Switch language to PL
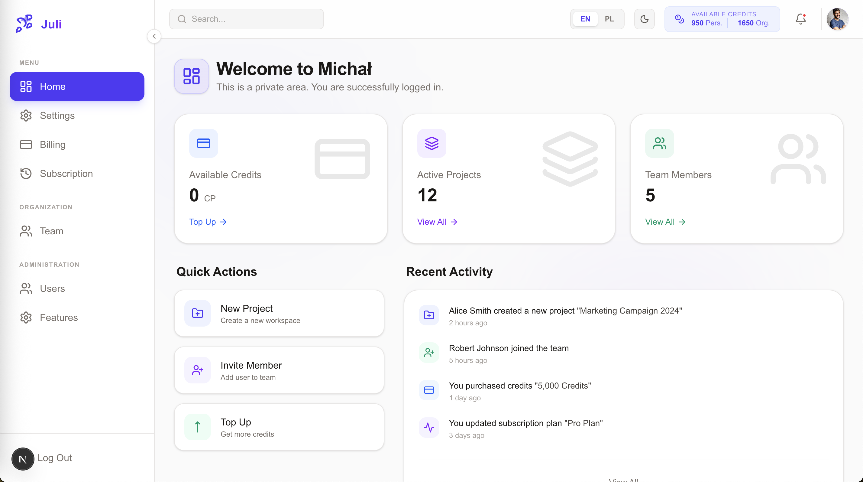 coord(609,19)
